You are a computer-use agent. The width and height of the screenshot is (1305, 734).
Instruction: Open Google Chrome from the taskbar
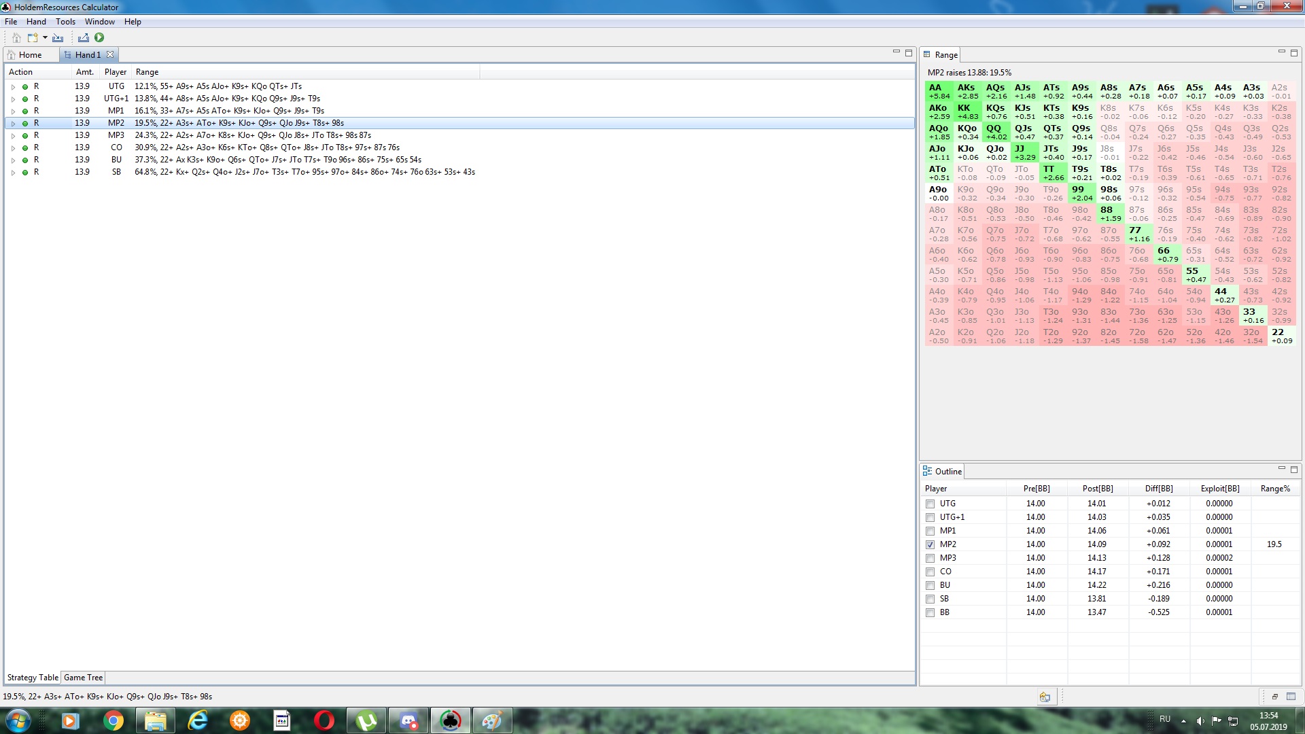coord(114,720)
